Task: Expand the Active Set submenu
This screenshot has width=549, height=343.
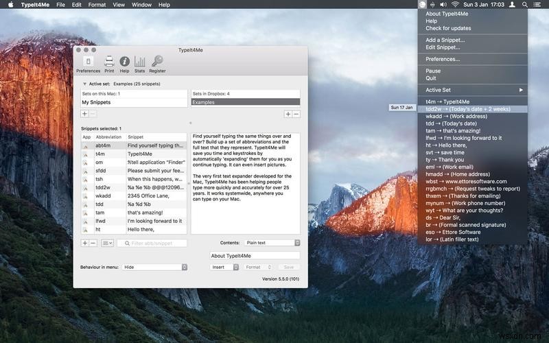Action: click(x=473, y=90)
